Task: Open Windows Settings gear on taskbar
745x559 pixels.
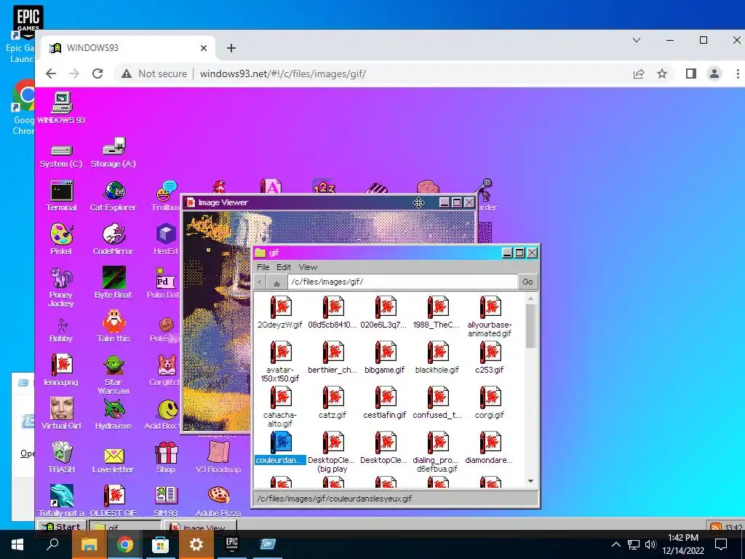Action: [x=196, y=544]
